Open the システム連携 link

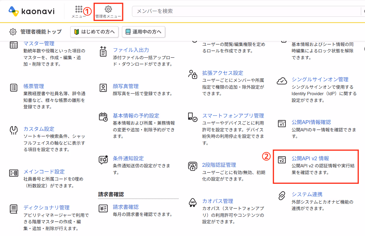coord(307,194)
